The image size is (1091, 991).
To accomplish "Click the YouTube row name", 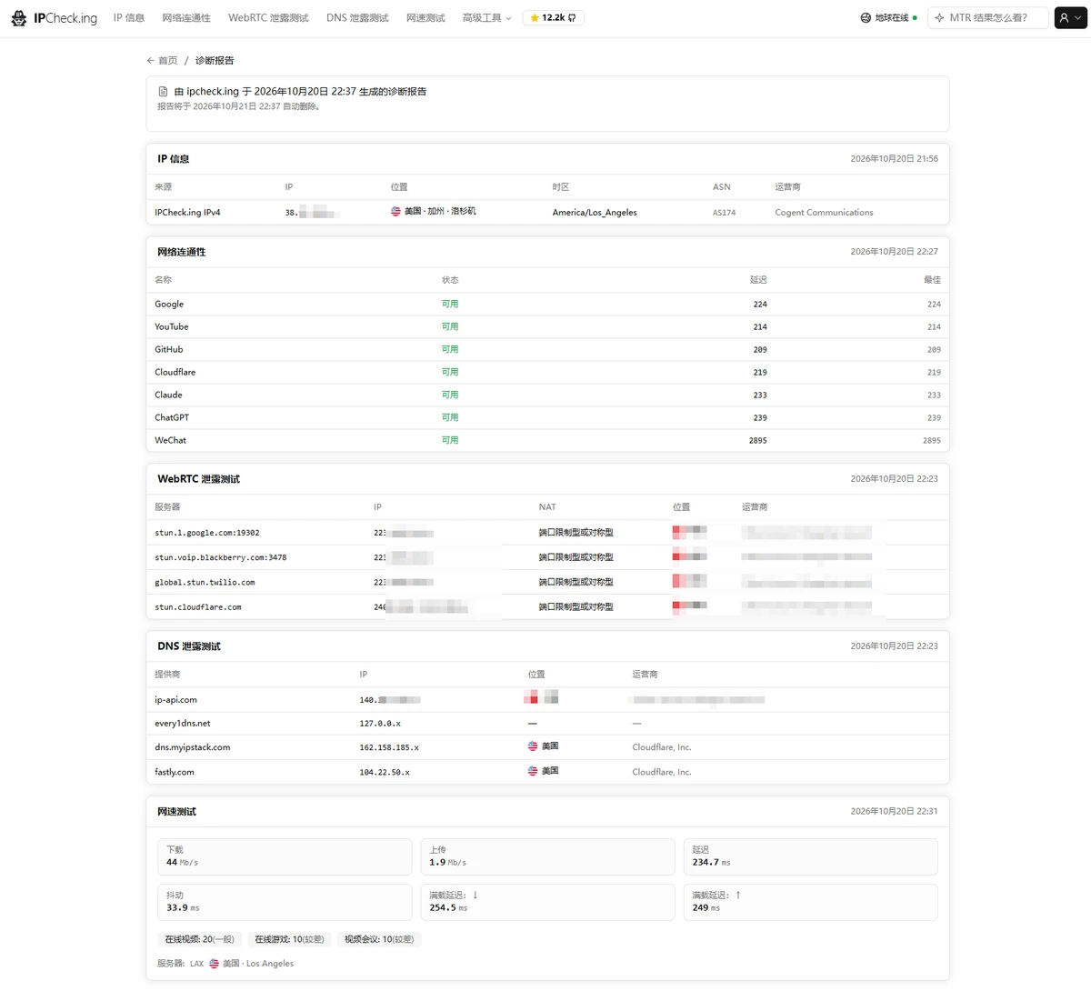I will [x=172, y=327].
